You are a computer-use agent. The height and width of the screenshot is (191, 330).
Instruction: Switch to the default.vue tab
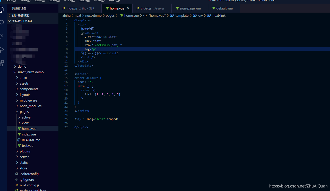(224, 8)
